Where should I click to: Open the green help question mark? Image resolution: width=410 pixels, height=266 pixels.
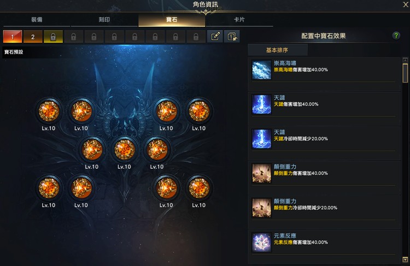coord(396,36)
